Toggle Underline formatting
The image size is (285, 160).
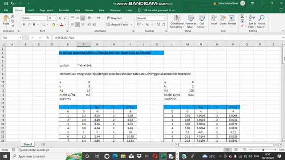[x=34, y=24]
